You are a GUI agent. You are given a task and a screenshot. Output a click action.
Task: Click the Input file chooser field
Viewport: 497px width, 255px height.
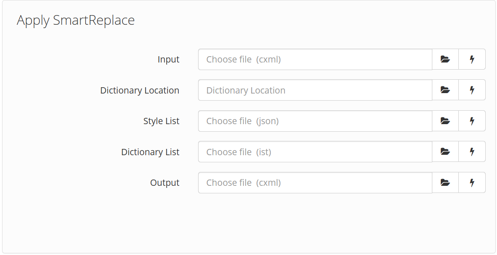(315, 59)
